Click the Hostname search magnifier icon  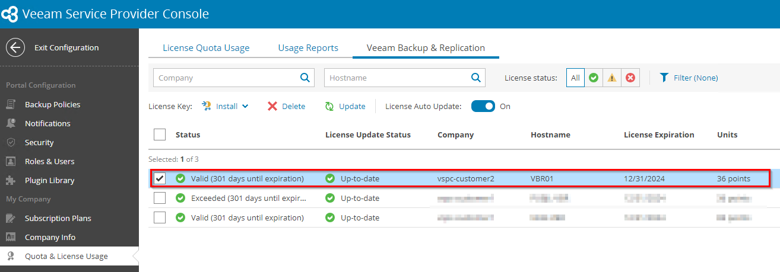(x=475, y=78)
